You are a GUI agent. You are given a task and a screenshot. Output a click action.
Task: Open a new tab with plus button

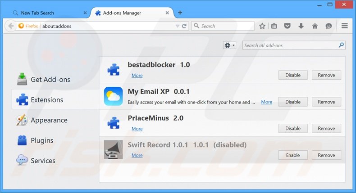(x=180, y=13)
